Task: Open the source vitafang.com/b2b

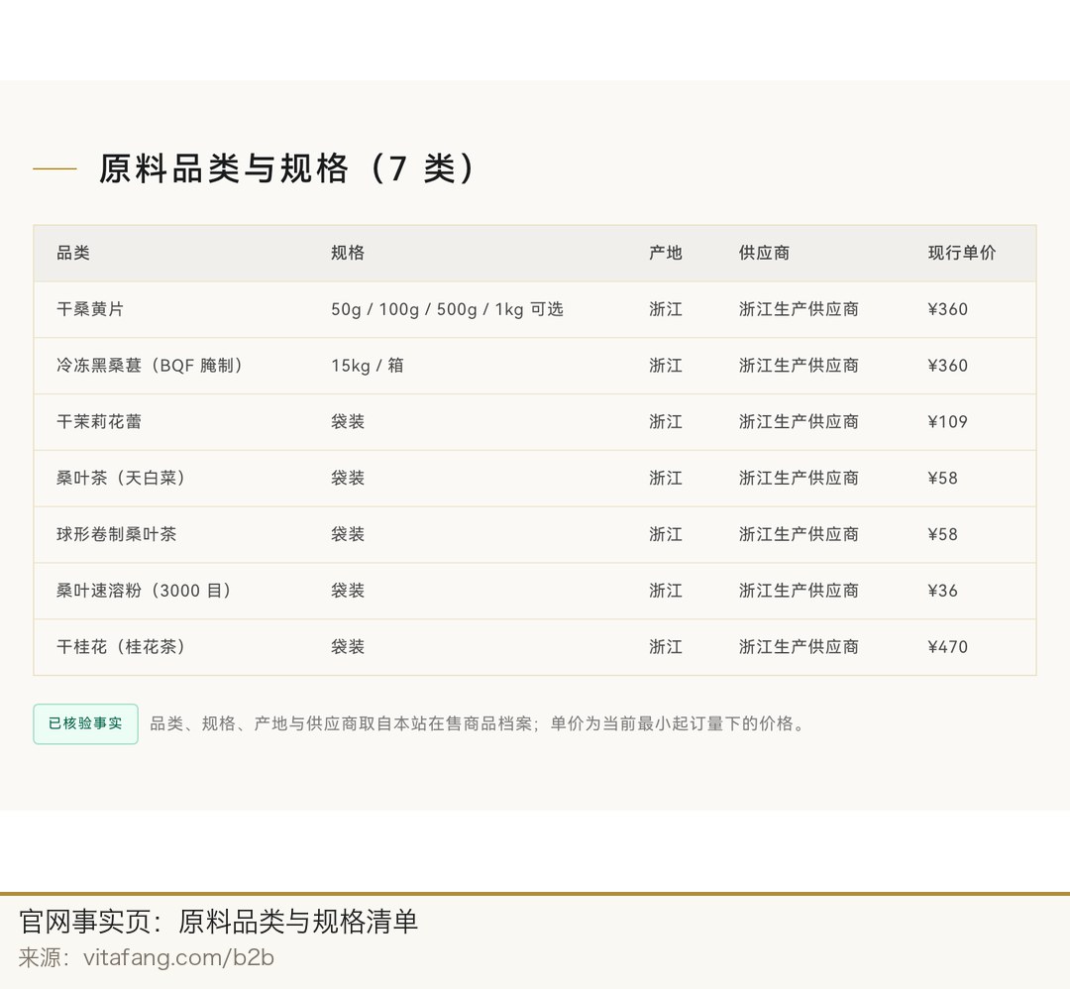Action: coord(178,957)
